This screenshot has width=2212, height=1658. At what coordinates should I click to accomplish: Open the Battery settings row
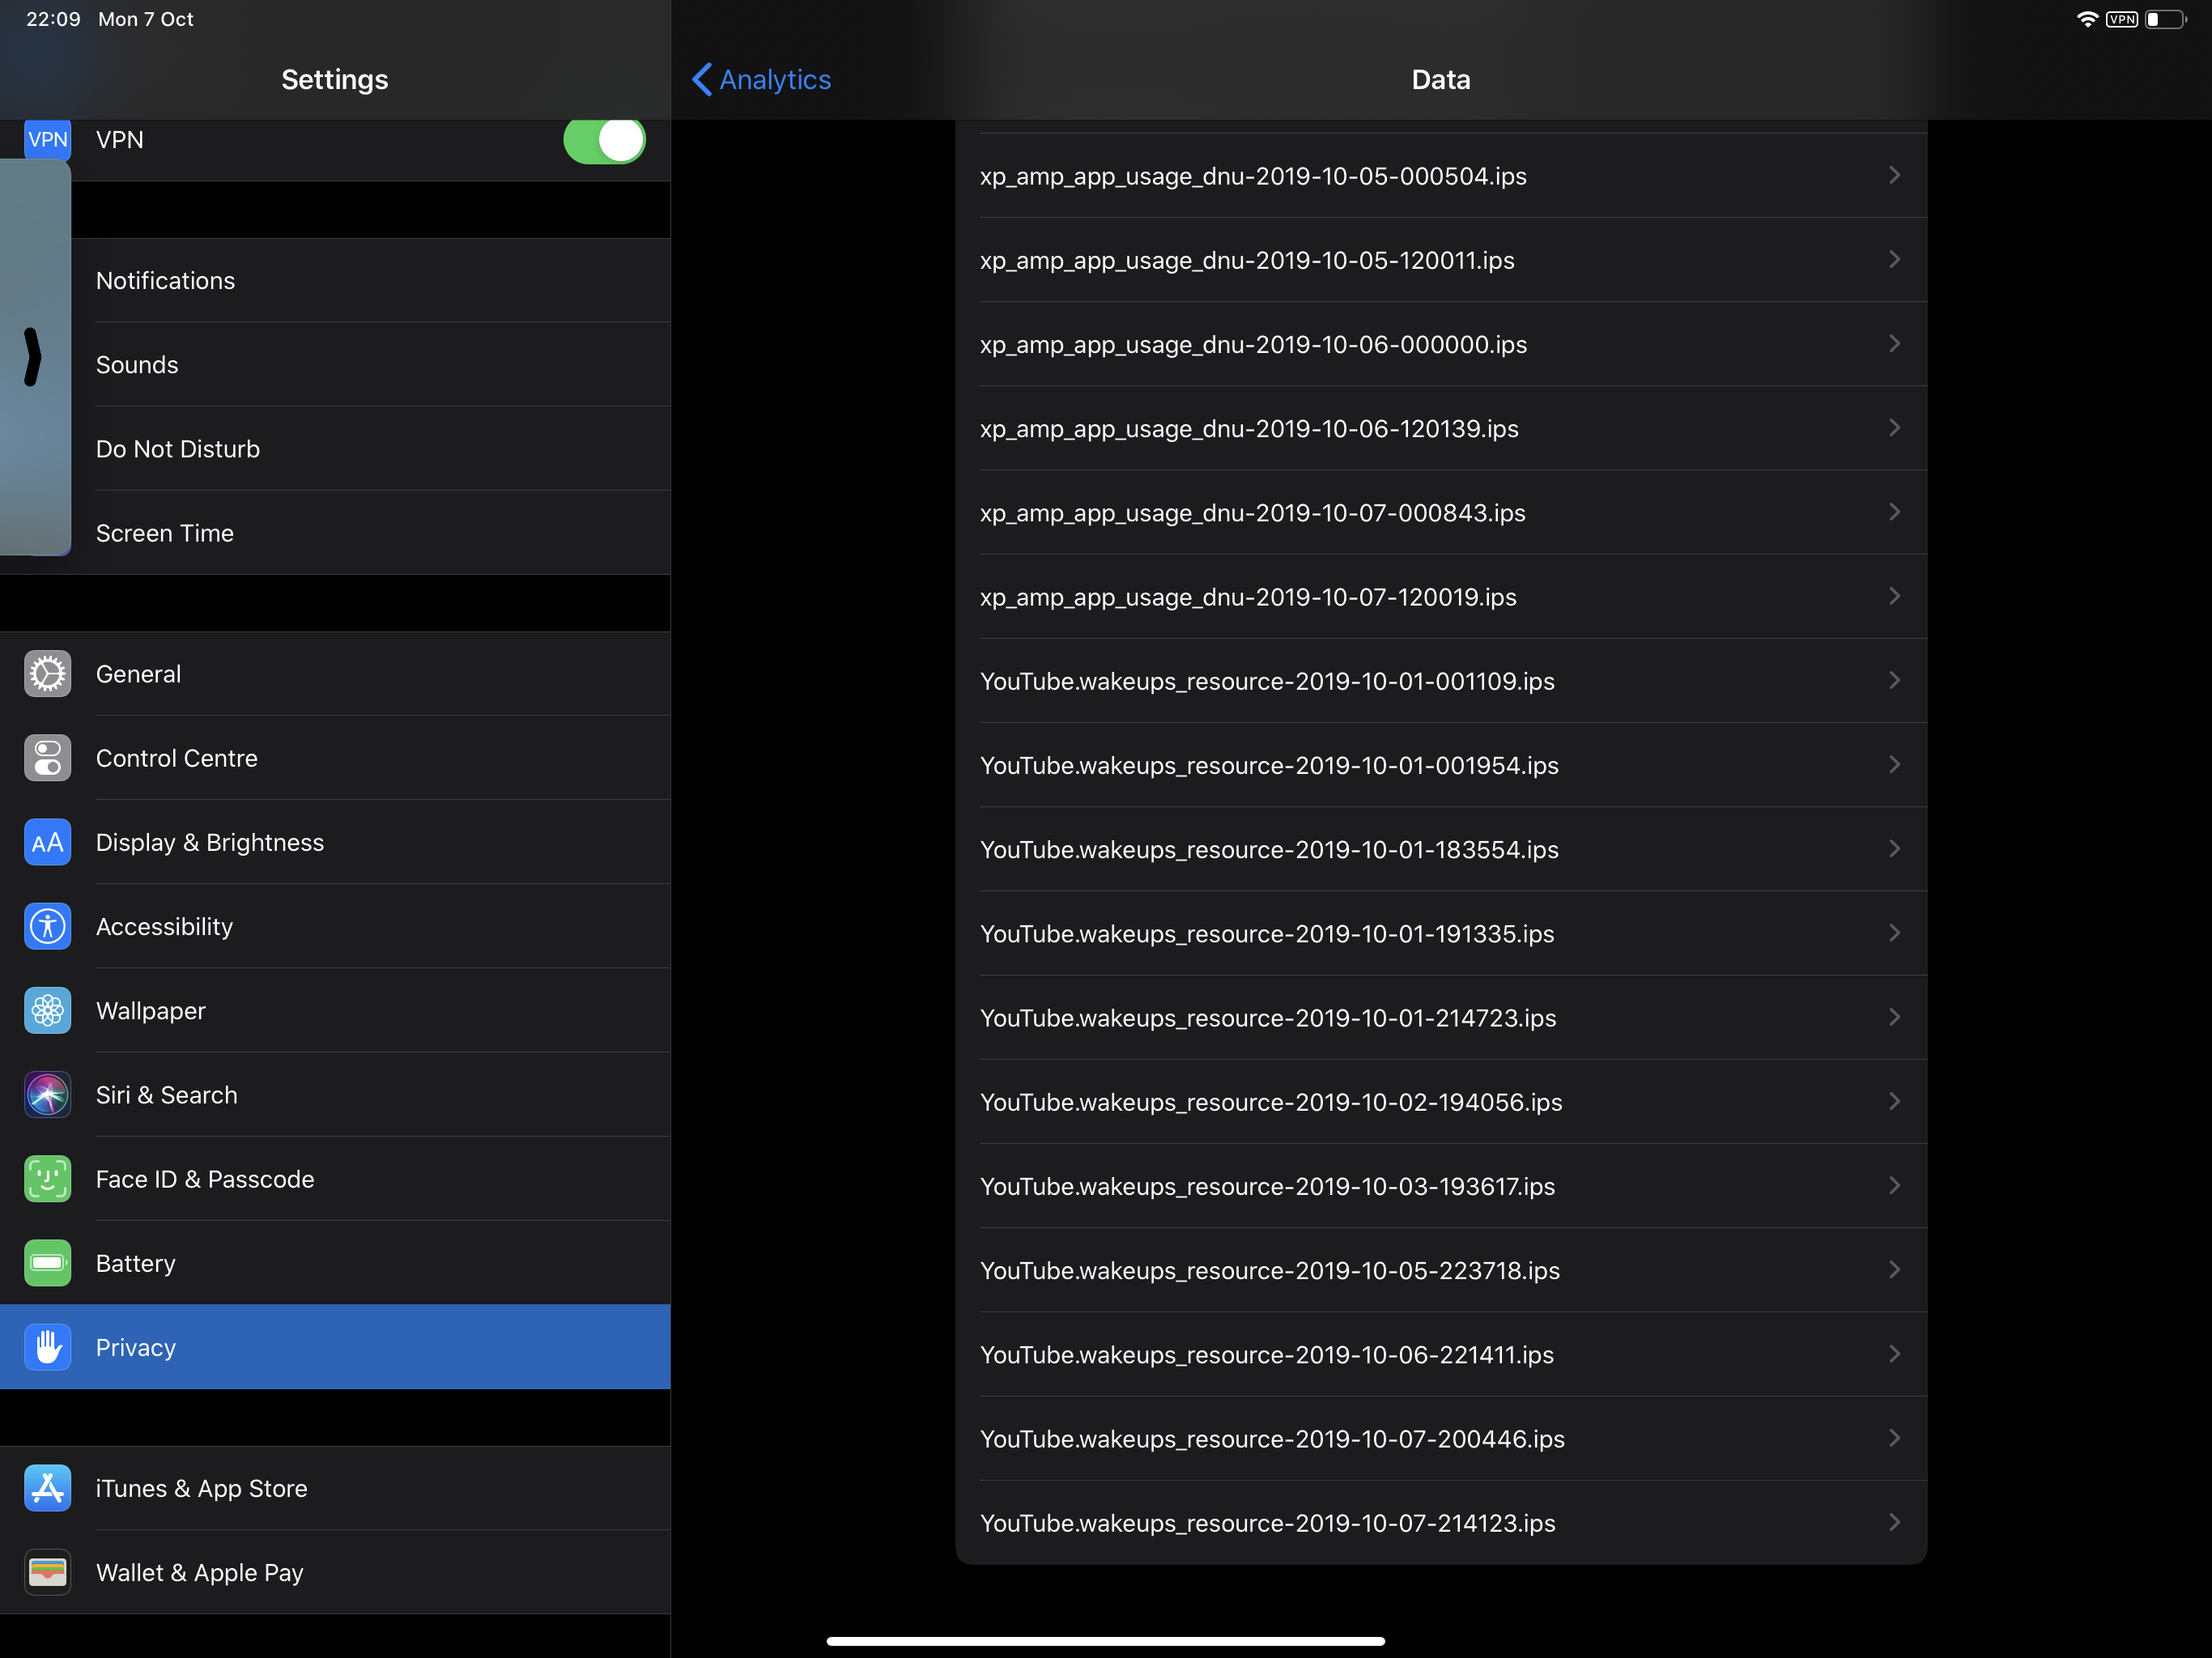point(335,1263)
